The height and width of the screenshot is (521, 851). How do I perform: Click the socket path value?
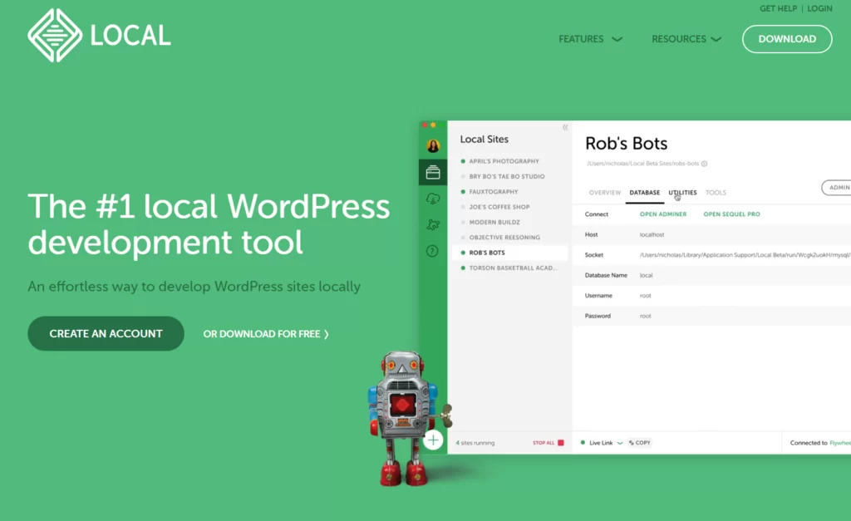coord(745,254)
